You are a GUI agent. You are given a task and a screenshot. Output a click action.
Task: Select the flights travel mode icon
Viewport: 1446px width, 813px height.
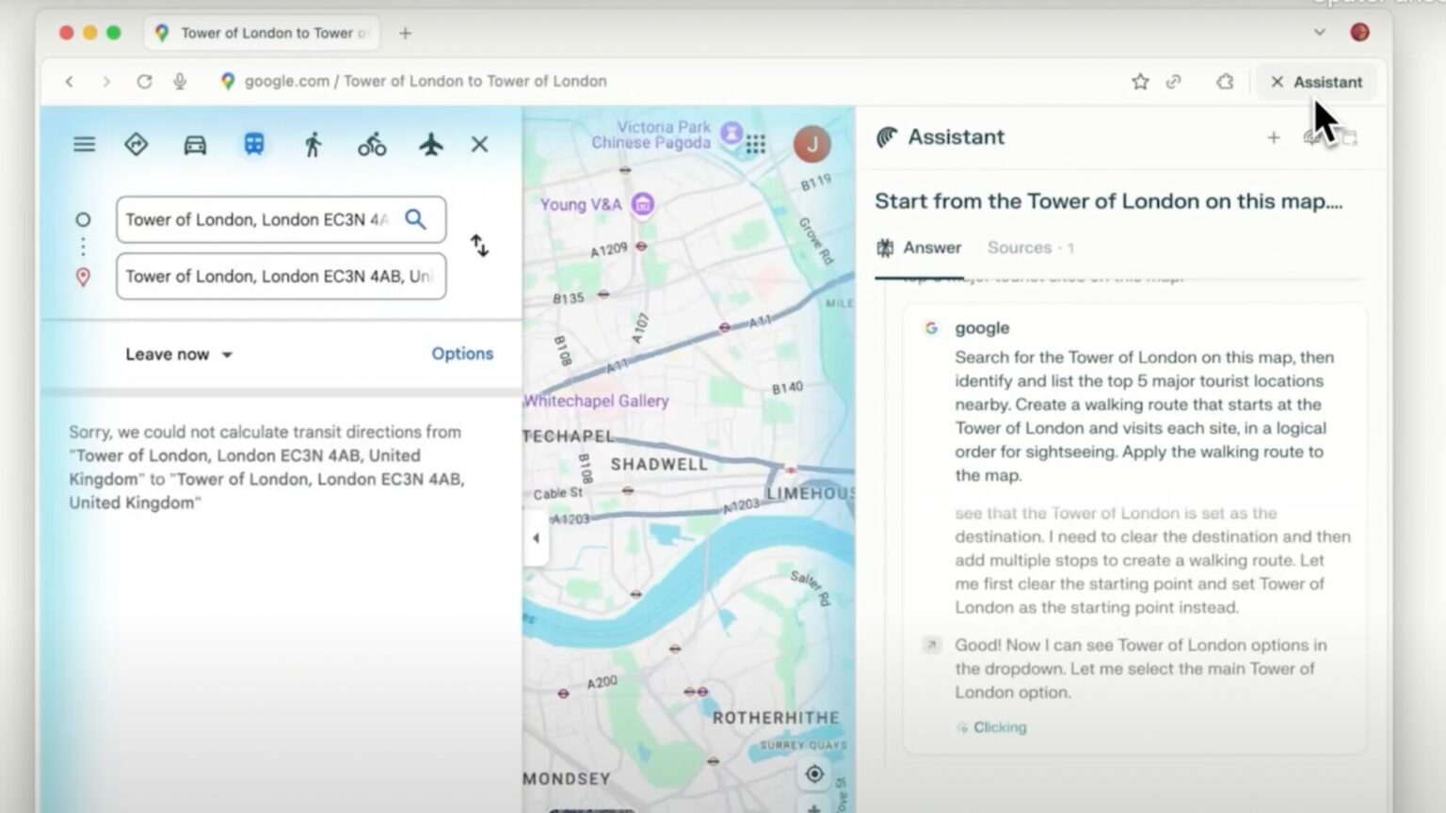tap(430, 145)
